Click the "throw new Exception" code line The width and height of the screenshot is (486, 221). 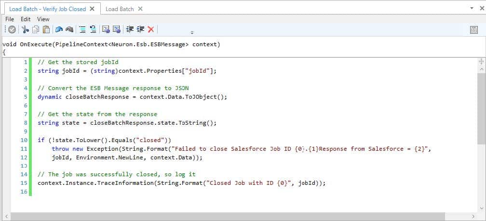242,149
